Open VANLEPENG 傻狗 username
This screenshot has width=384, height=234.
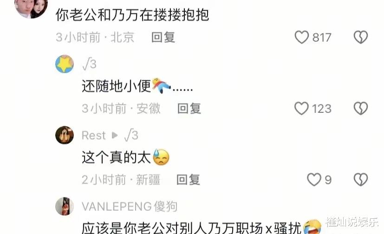130,206
